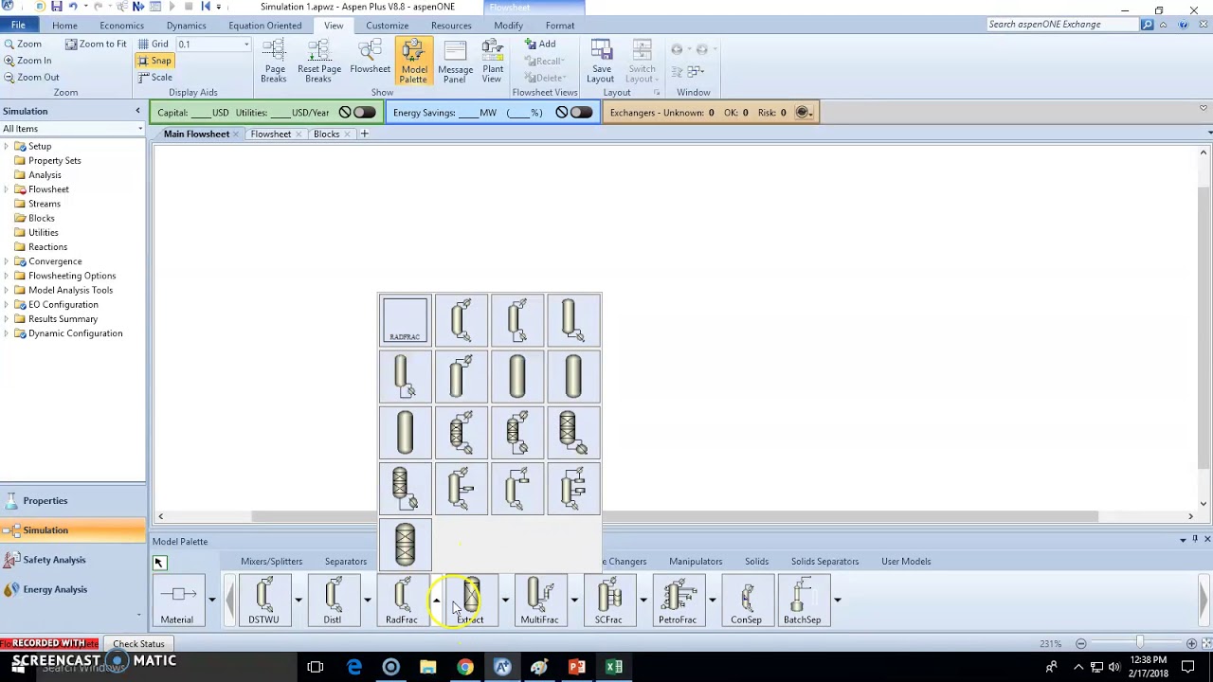The height and width of the screenshot is (682, 1213).
Task: Switch to the Manipulators palette tab
Action: pos(696,562)
